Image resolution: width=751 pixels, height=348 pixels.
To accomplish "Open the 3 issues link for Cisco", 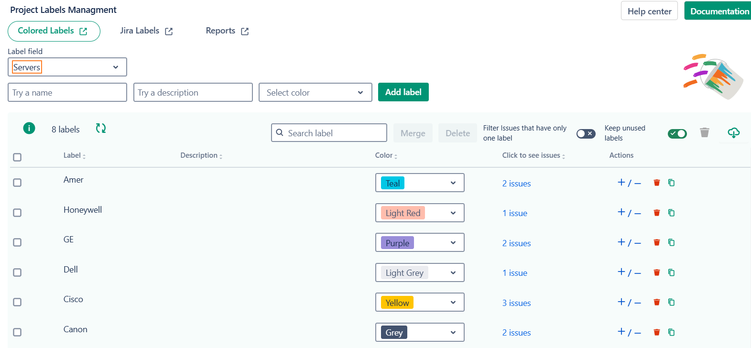I will 516,303.
